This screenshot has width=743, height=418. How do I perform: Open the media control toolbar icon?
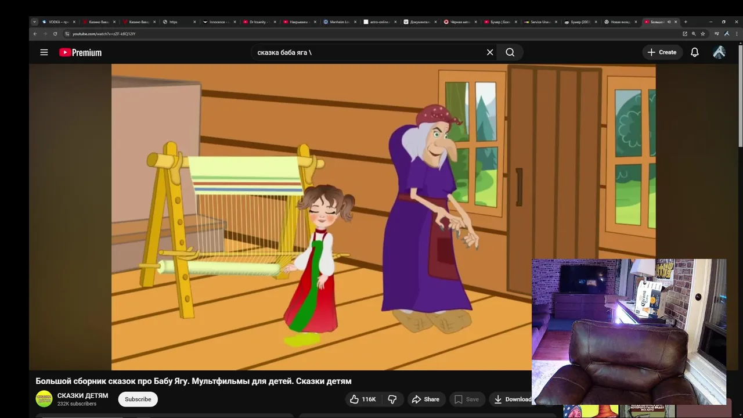tap(717, 34)
